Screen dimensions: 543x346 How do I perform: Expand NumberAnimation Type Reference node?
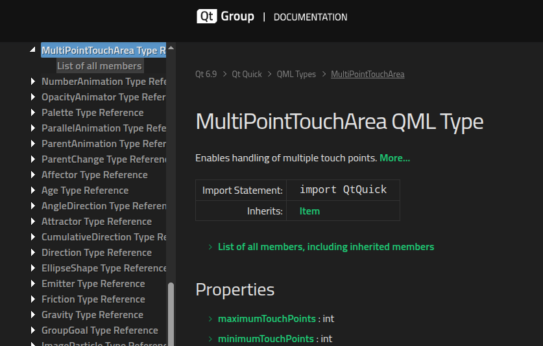[33, 81]
